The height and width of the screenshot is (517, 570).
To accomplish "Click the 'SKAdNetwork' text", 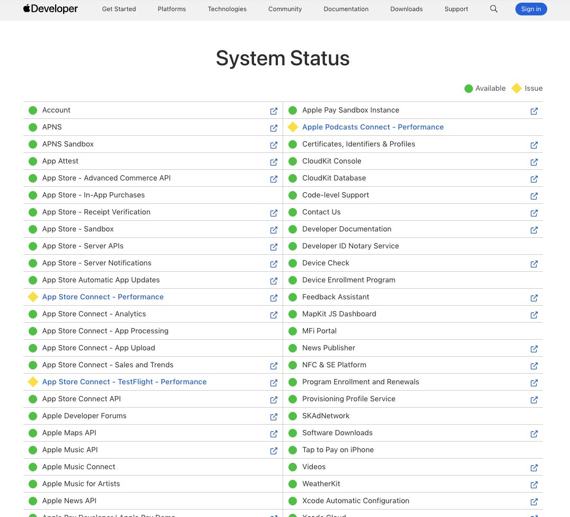I will (326, 416).
